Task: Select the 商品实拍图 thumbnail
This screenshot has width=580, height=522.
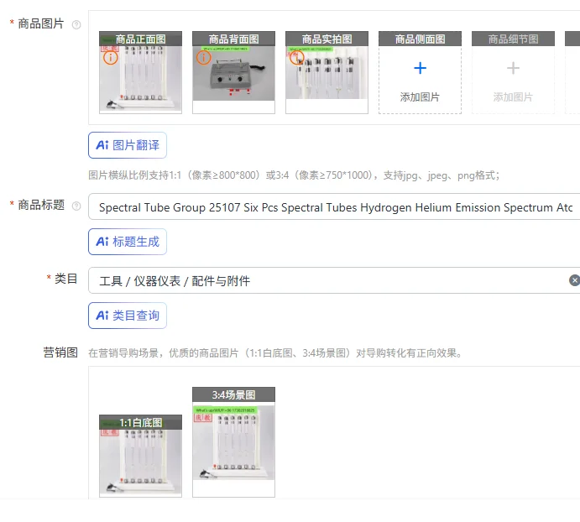Action: click(x=327, y=72)
